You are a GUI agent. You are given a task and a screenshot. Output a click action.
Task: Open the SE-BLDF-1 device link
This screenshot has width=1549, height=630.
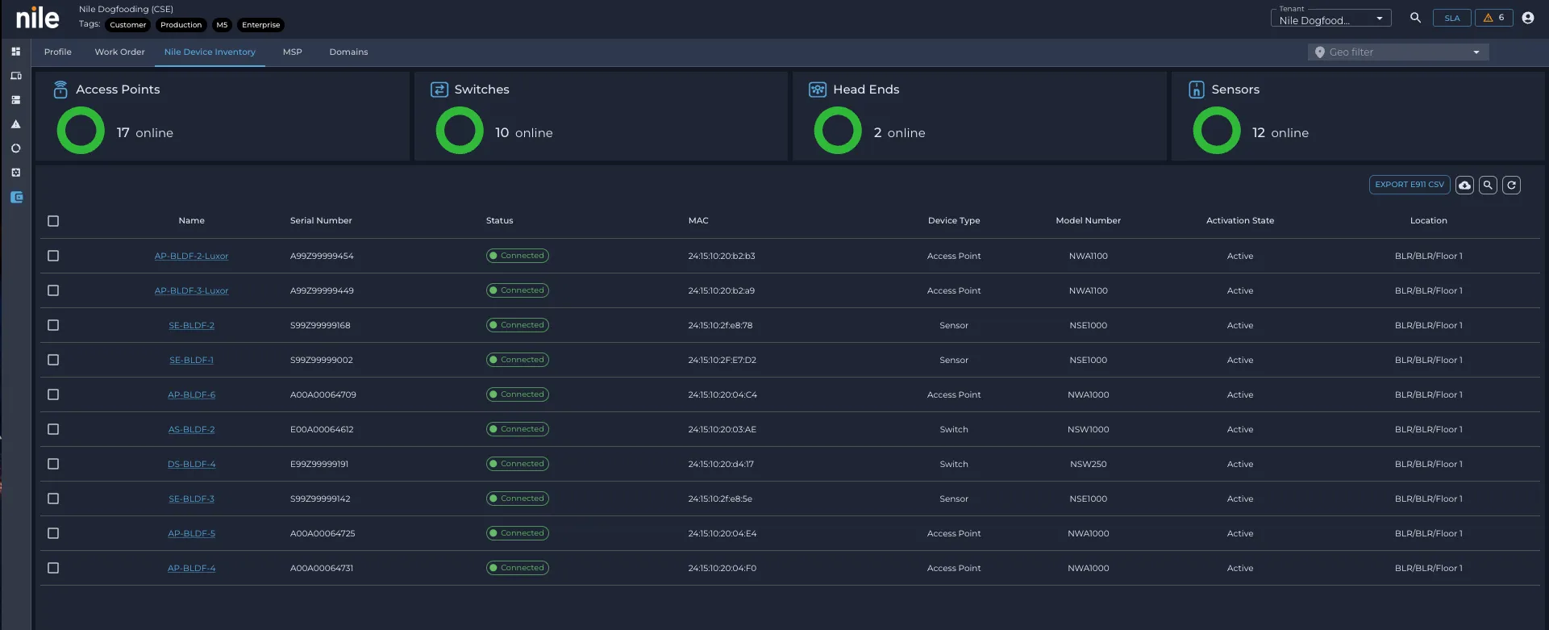coord(192,361)
